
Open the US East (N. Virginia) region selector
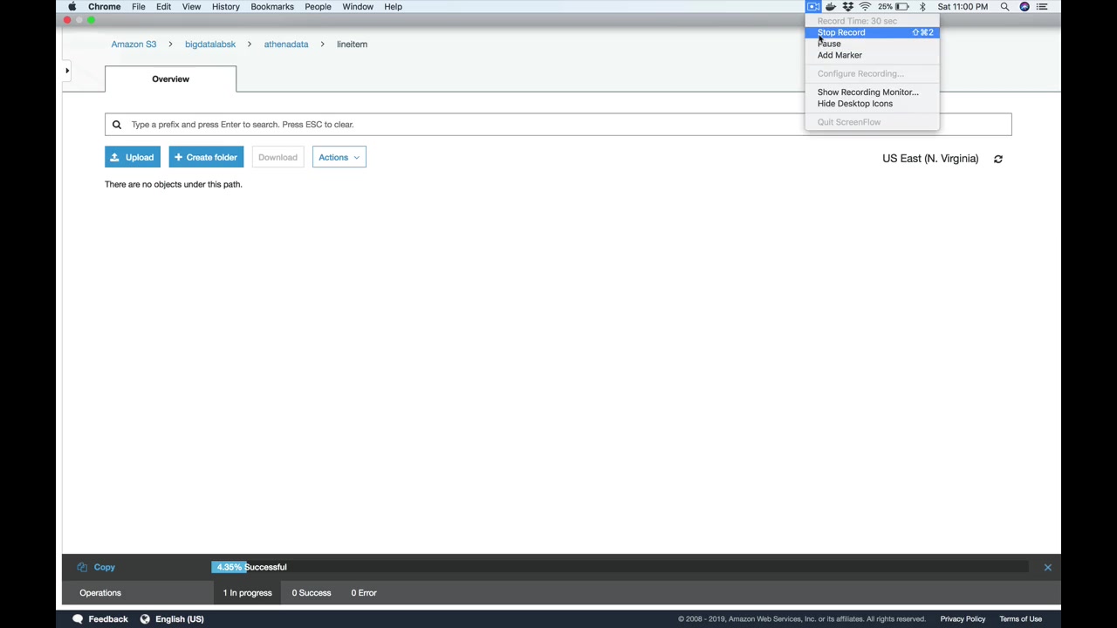(930, 159)
